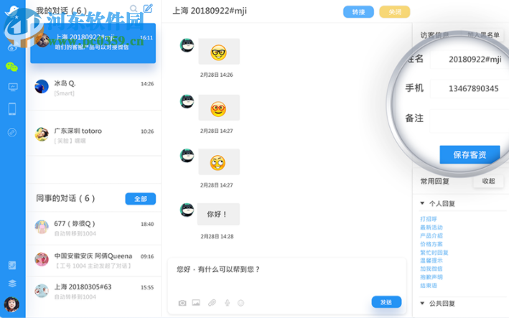Viewport: 509px width, 318px height.
Task: Open the image board icon above layers icon
Action: click(x=12, y=266)
